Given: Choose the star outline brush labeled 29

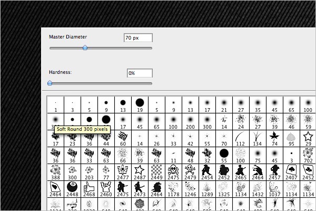Looking at the screenshot, I should pos(308,139).
